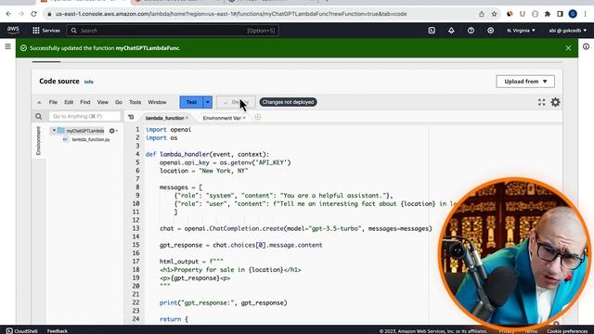The width and height of the screenshot is (594, 334).
Task: Open myChatGPTLambda folder settings gear
Action: (112, 131)
